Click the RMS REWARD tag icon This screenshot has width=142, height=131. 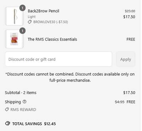coord(7,109)
